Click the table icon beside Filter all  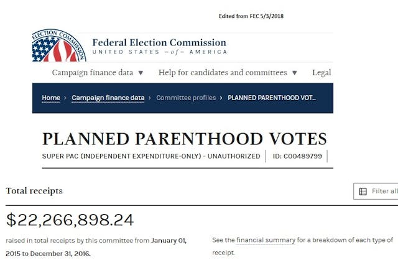point(363,192)
